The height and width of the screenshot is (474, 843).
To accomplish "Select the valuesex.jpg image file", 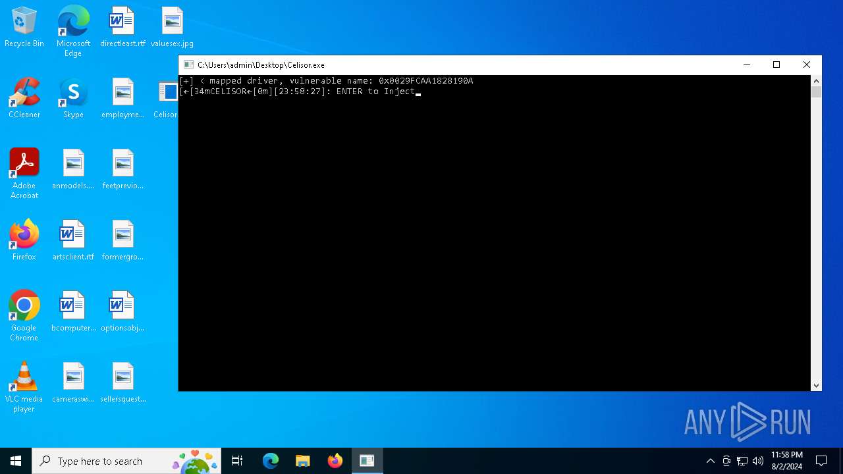I will [x=172, y=28].
